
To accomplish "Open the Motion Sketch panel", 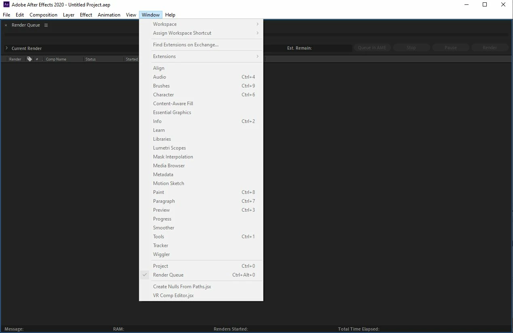I will click(201, 183).
